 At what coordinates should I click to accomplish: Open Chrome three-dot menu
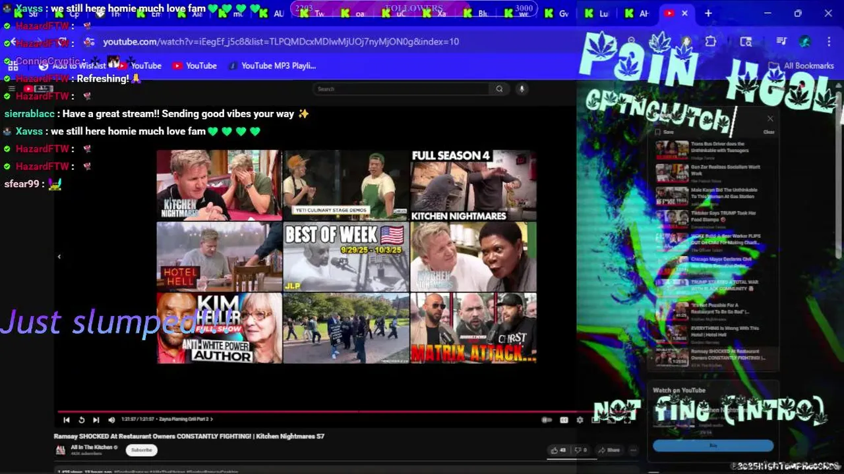click(x=828, y=41)
